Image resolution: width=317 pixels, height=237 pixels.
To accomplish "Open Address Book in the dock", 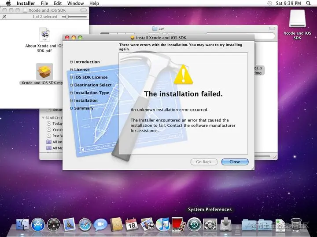I will [116, 224].
